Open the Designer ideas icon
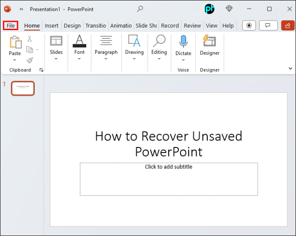The image size is (296, 236). click(209, 41)
